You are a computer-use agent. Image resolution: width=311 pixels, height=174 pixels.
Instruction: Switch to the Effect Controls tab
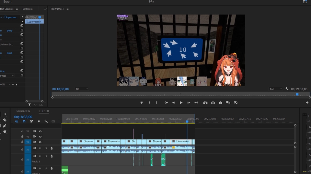[7, 9]
